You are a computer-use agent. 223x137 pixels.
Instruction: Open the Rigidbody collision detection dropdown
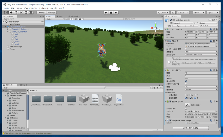pyautogui.click(x=201, y=90)
